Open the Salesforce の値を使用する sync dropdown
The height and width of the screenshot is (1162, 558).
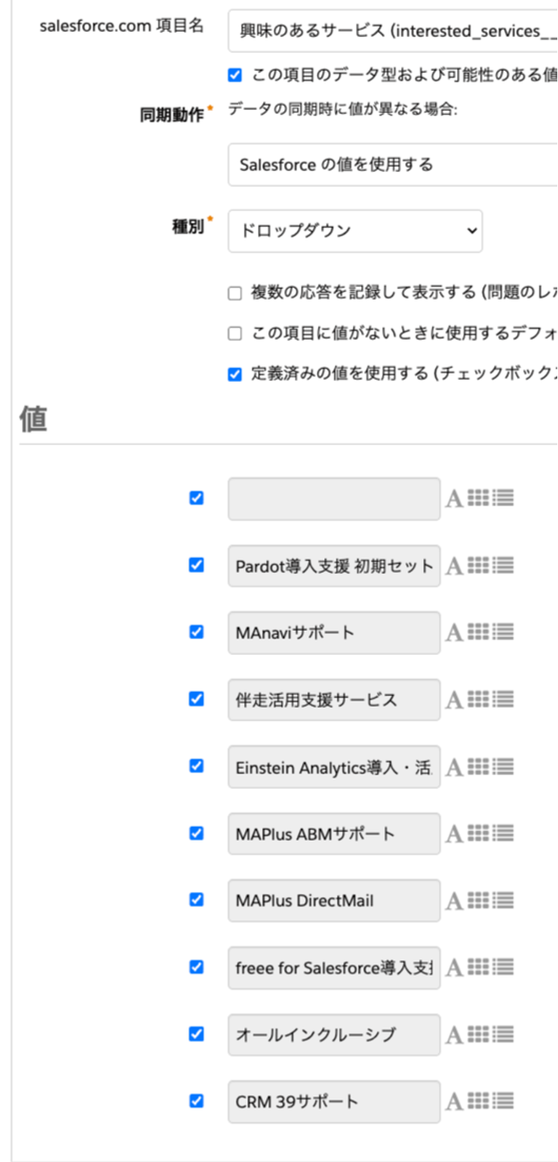392,164
